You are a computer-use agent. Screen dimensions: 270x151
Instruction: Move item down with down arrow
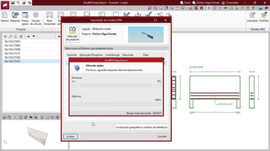point(34,36)
